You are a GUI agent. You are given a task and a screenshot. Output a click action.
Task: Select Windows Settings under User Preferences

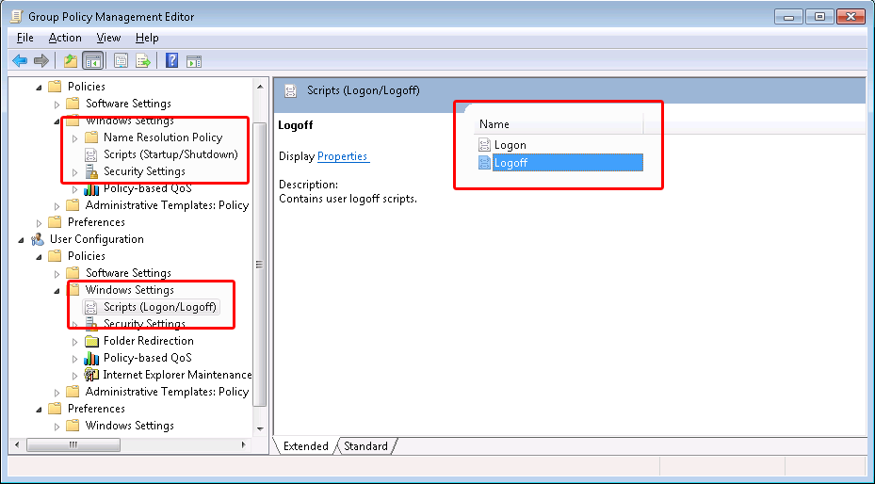click(x=129, y=426)
